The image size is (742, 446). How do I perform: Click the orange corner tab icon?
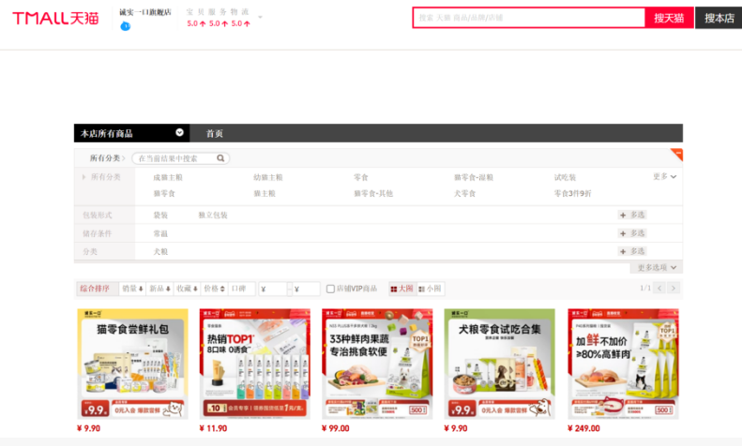click(x=677, y=154)
